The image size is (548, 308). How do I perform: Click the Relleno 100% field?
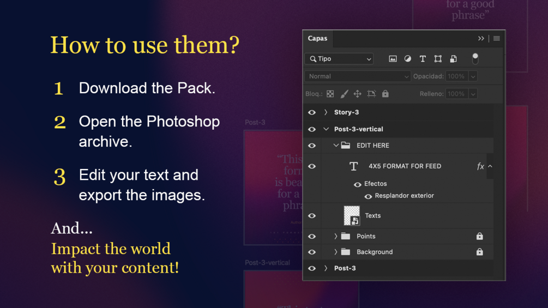click(456, 94)
